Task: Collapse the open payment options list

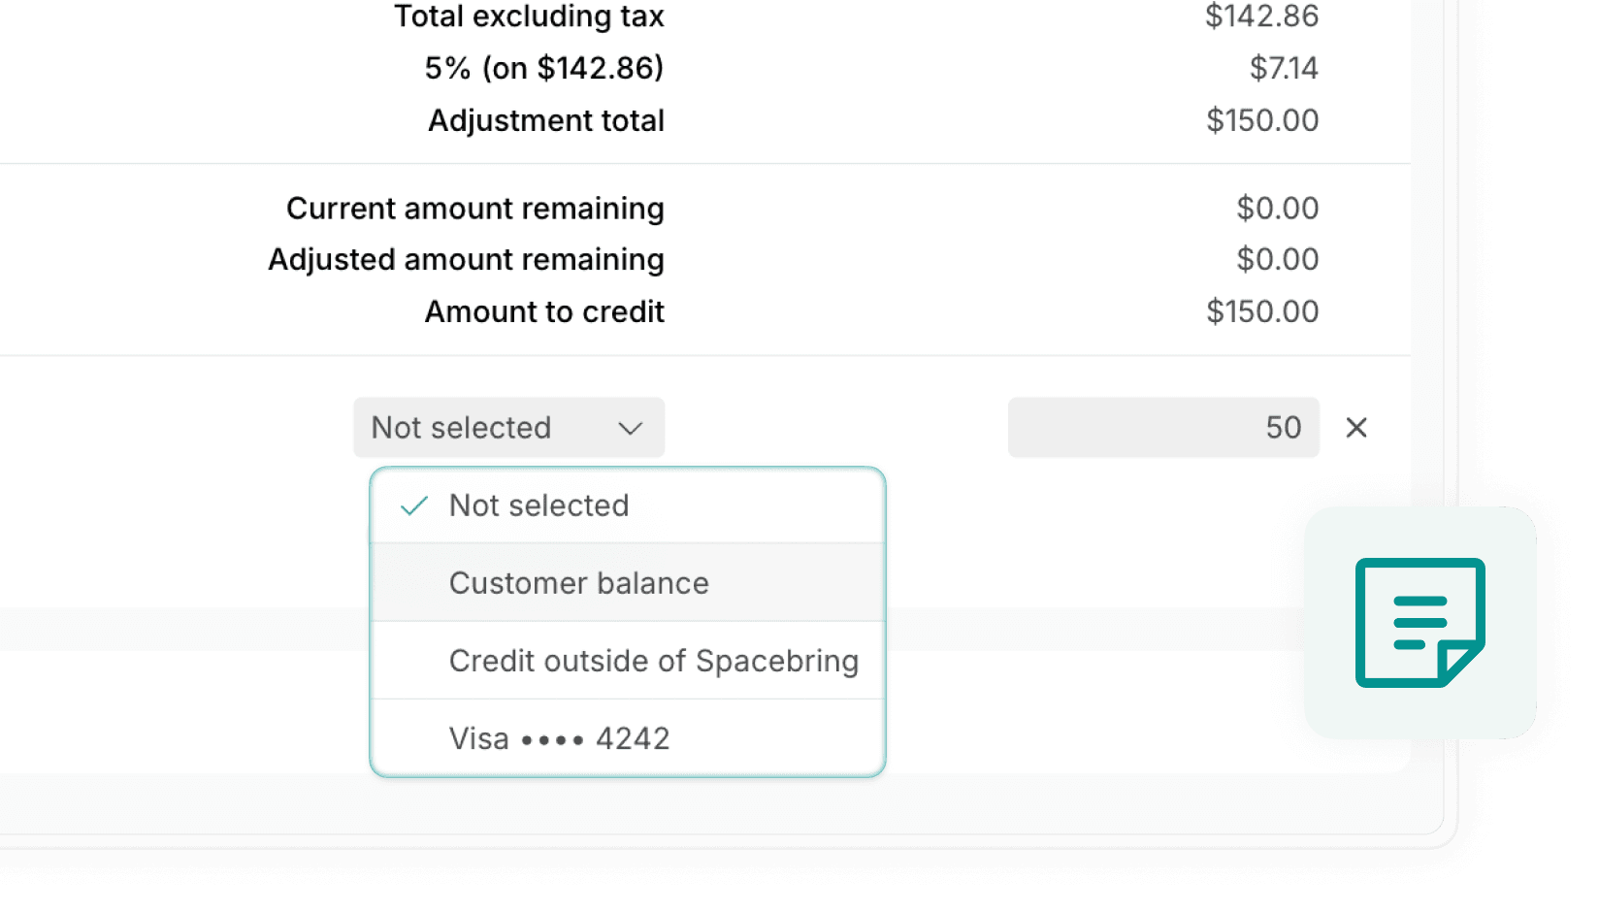Action: point(508,428)
